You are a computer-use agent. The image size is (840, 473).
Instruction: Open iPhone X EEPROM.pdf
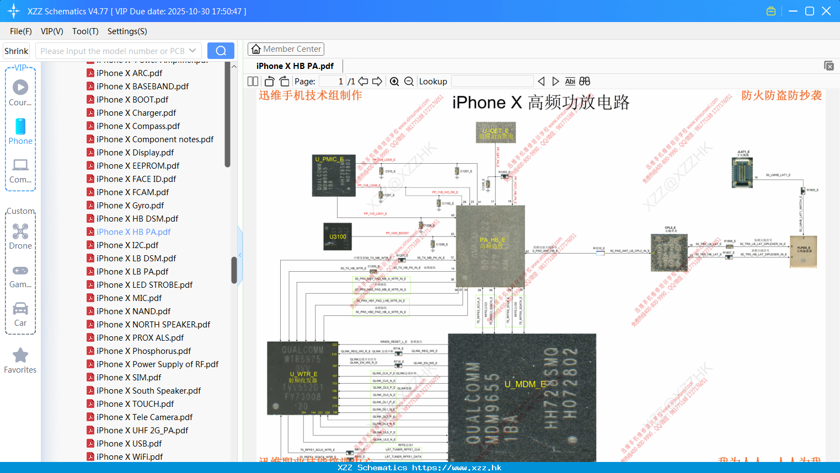[138, 165]
